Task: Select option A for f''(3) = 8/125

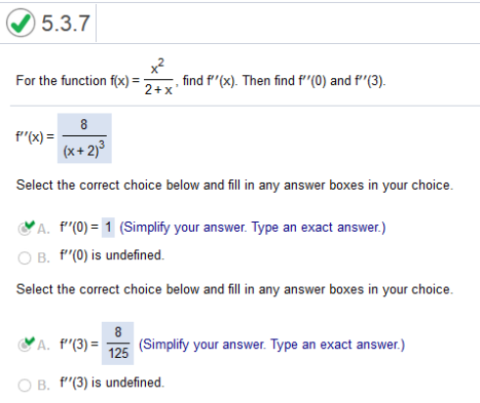Action: (x=24, y=345)
